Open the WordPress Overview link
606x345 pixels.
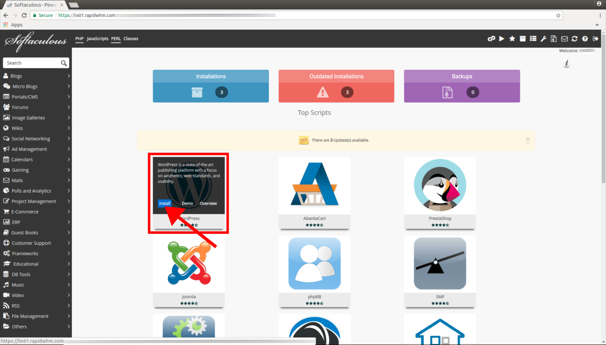coord(208,203)
